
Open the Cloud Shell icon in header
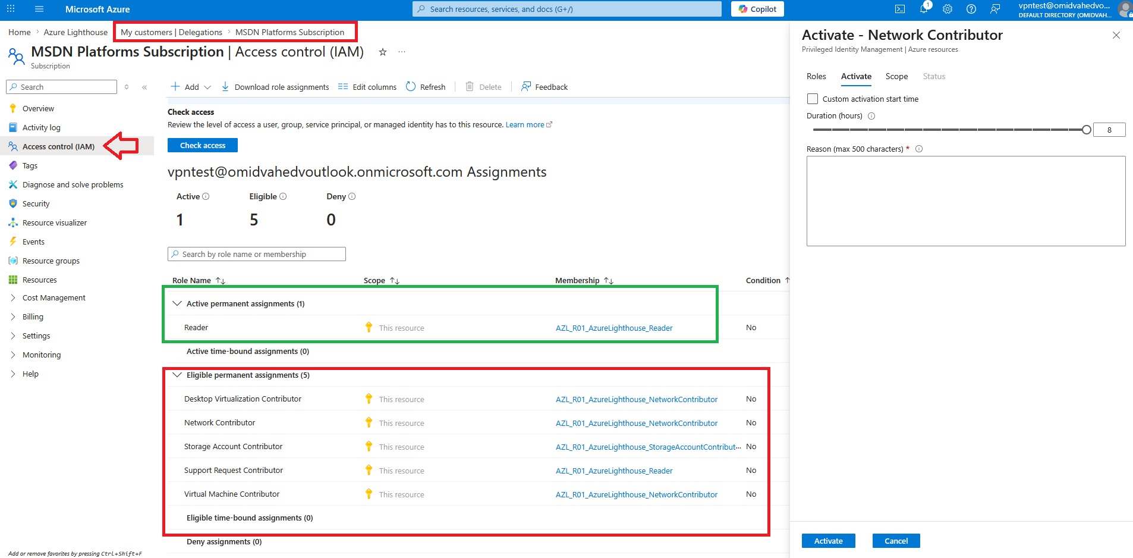(900, 9)
